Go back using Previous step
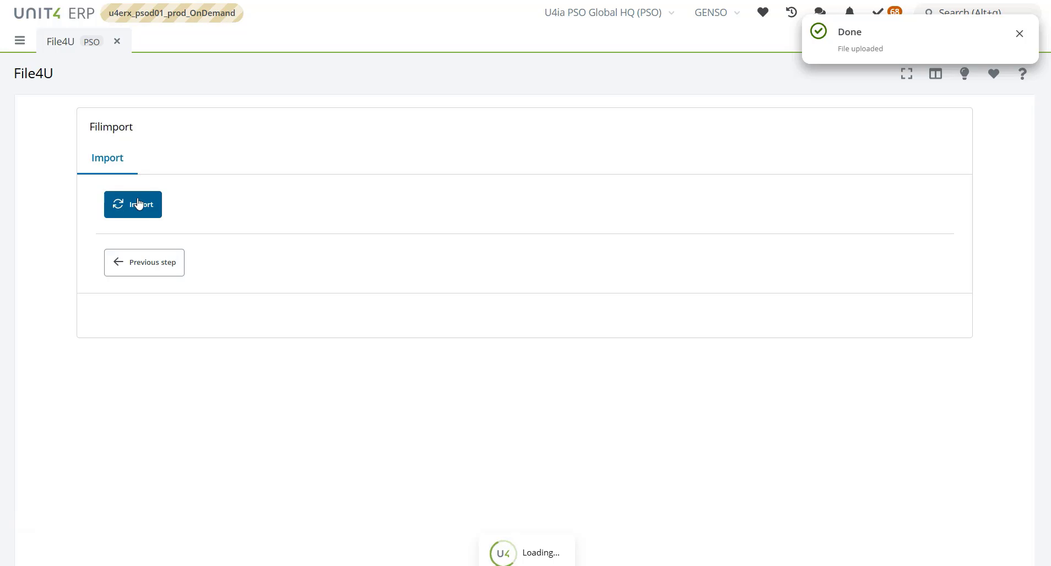Image resolution: width=1051 pixels, height=566 pixels. click(144, 262)
